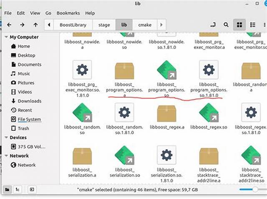The width and height of the screenshot is (267, 199).
Task: Jump to the BoostLibrary path segment
Action: [73, 25]
